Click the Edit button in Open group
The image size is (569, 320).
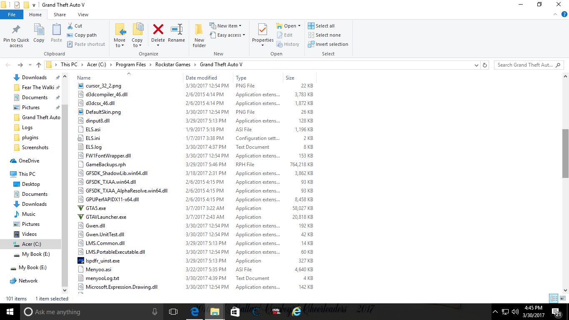284,35
